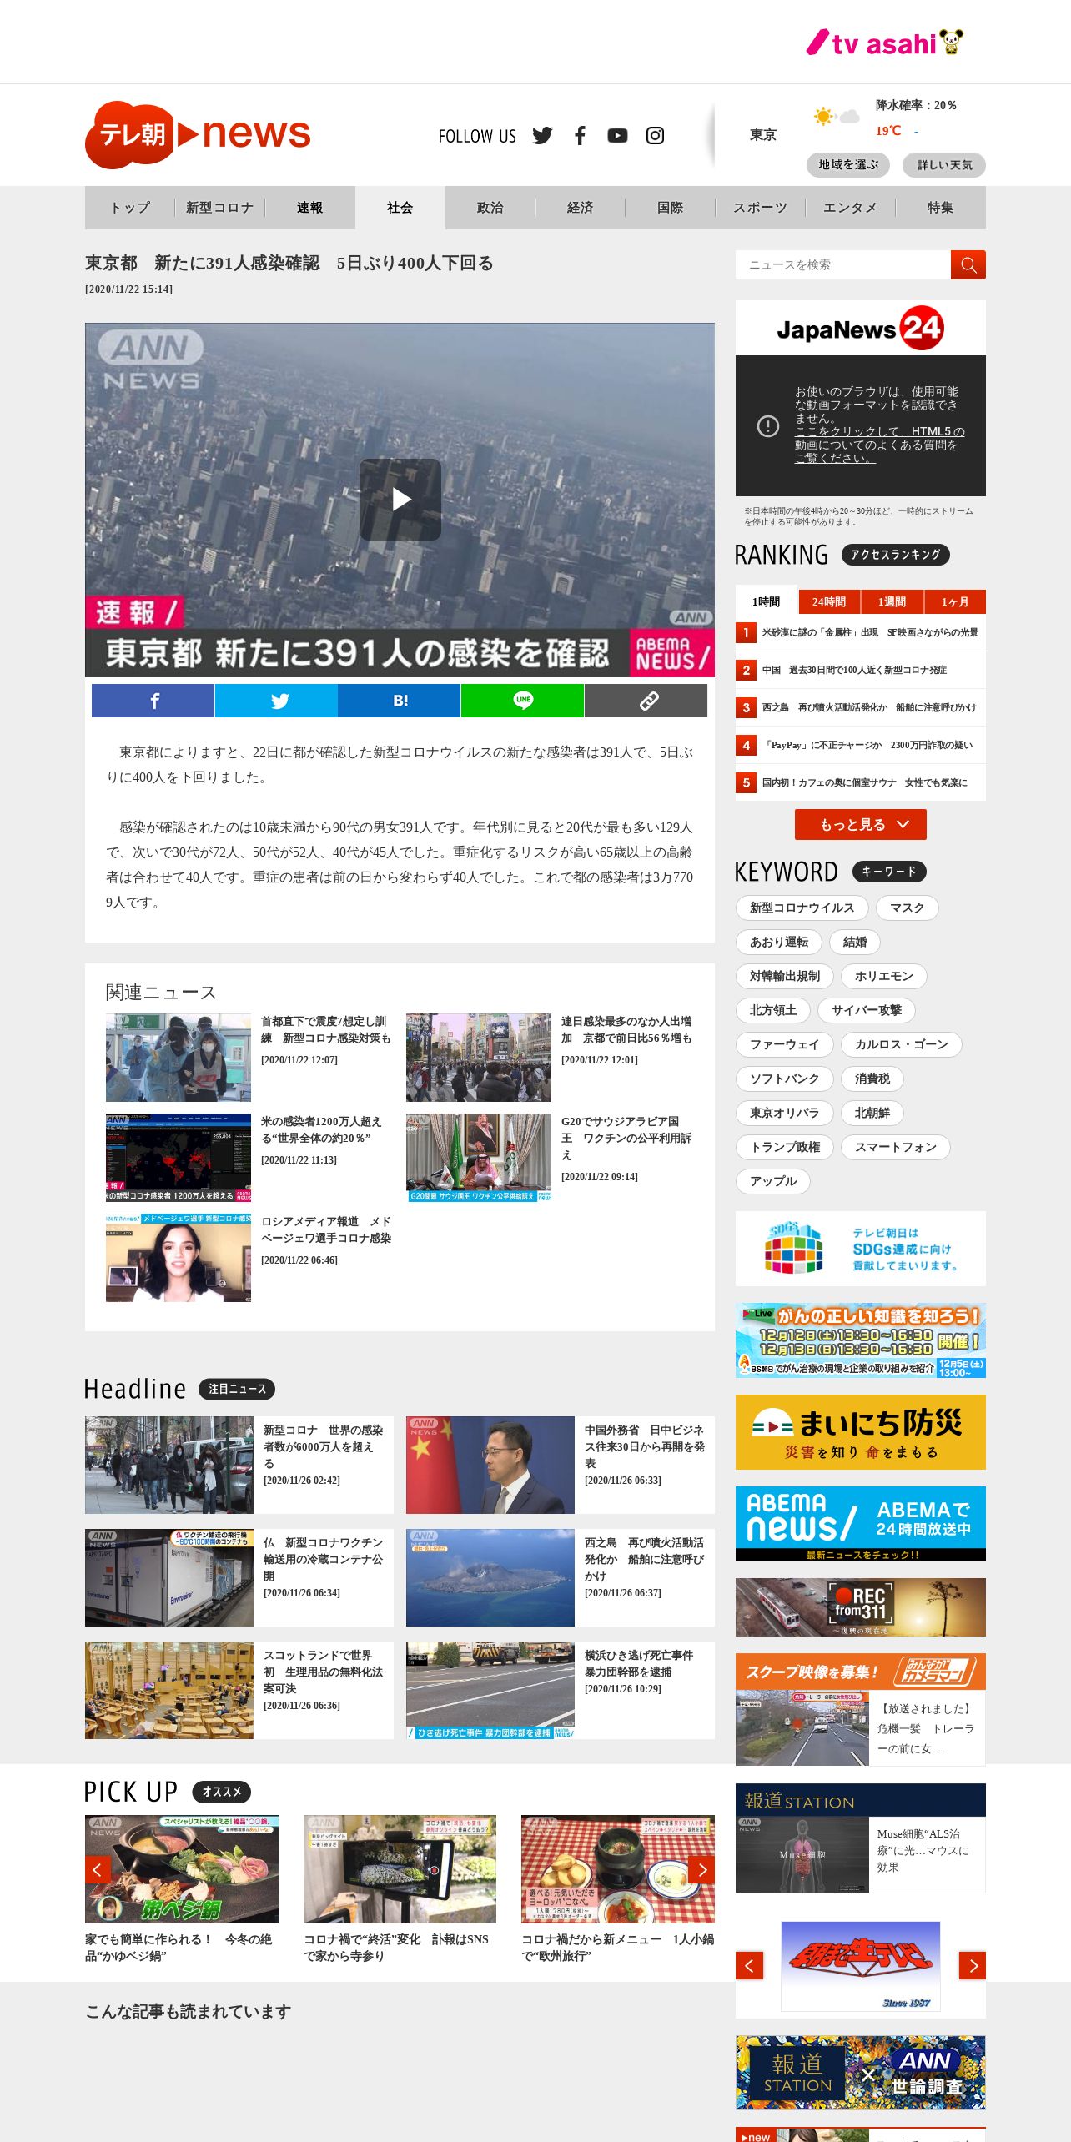Screen dimensions: 1071x2142
Task: Select the ホリエモン keyword tag
Action: pos(884,976)
